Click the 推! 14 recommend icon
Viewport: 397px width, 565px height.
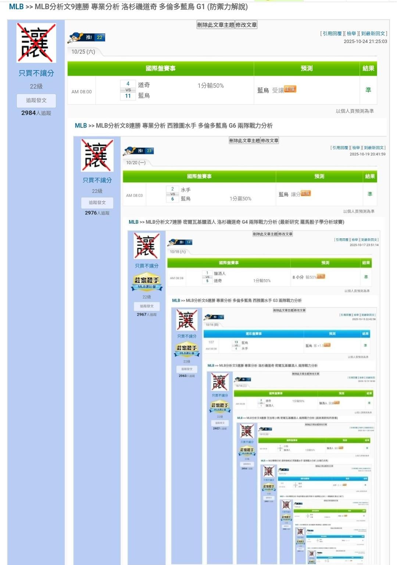tap(179, 242)
